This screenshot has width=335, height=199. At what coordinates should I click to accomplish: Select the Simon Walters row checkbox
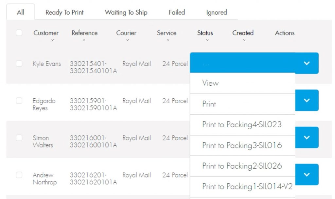tap(19, 138)
